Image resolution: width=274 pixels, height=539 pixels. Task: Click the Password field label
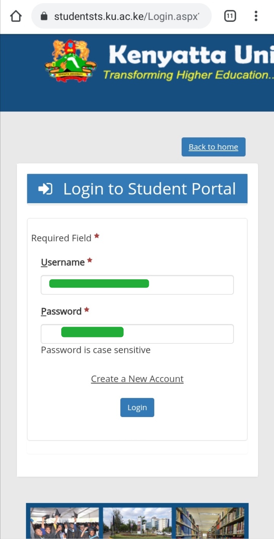coord(61,311)
